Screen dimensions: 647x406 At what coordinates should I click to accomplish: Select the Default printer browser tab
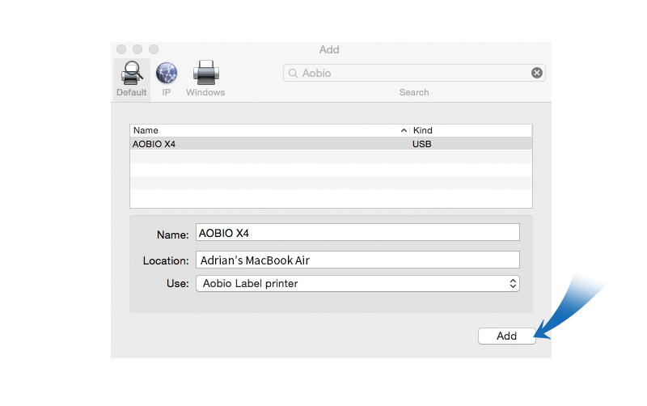pyautogui.click(x=131, y=79)
